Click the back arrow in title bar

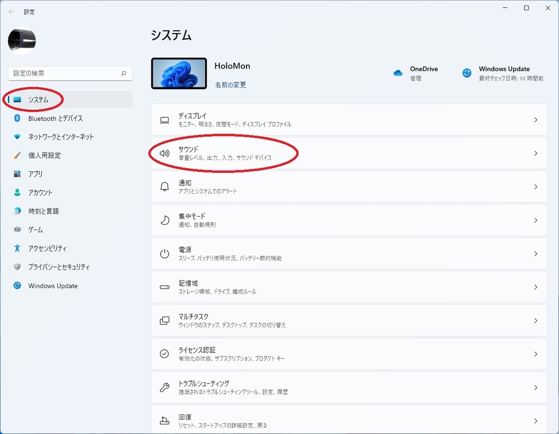pyautogui.click(x=12, y=12)
